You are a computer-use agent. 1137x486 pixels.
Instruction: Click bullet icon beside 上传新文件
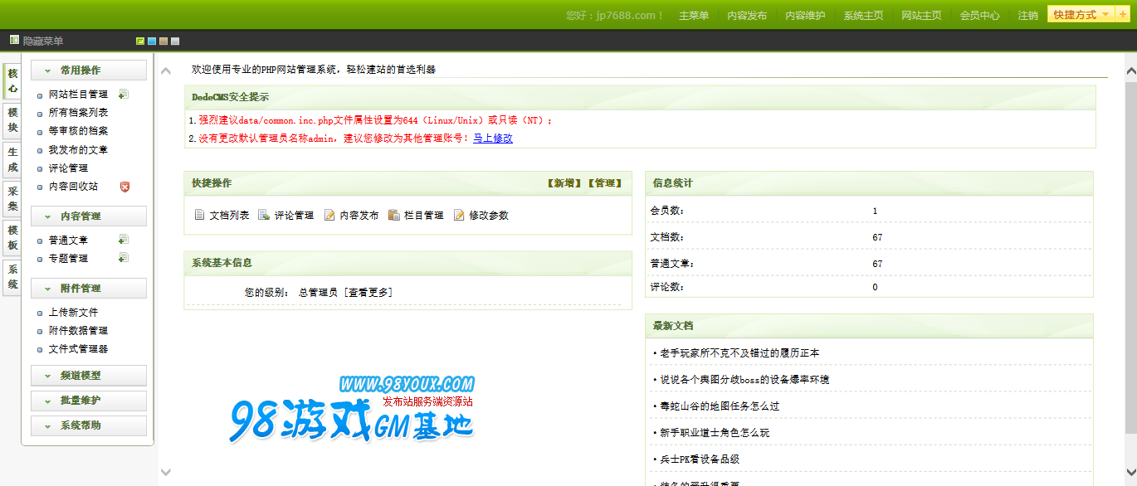coord(40,313)
